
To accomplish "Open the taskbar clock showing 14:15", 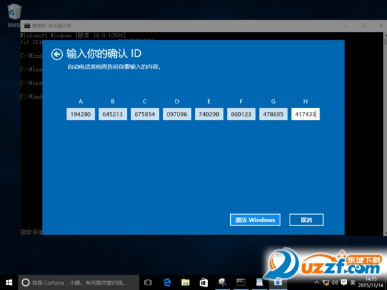I will point(371,283).
